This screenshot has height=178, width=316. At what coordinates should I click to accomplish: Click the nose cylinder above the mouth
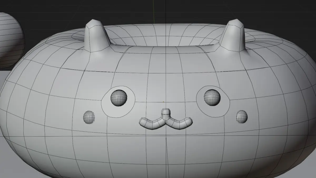(x=165, y=114)
